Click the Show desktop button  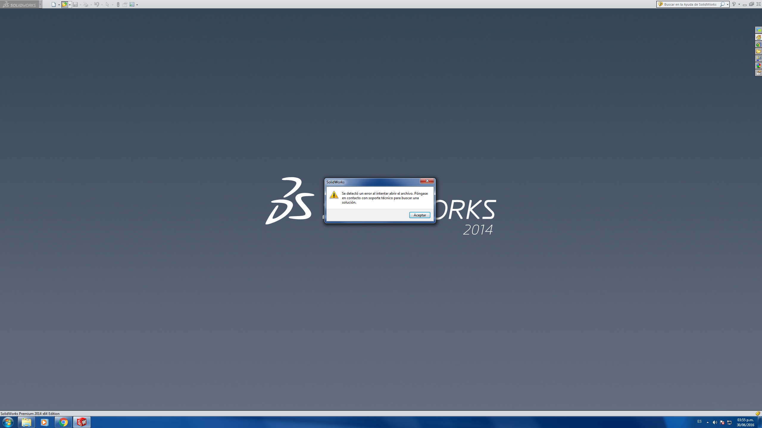[760, 422]
